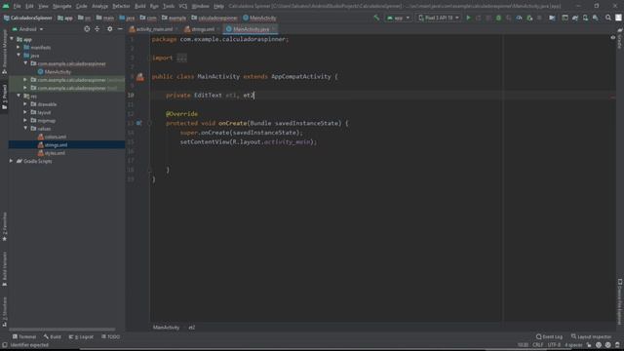The image size is (624, 351).
Task: Switch to the activity_main.xml tab
Action: click(154, 29)
